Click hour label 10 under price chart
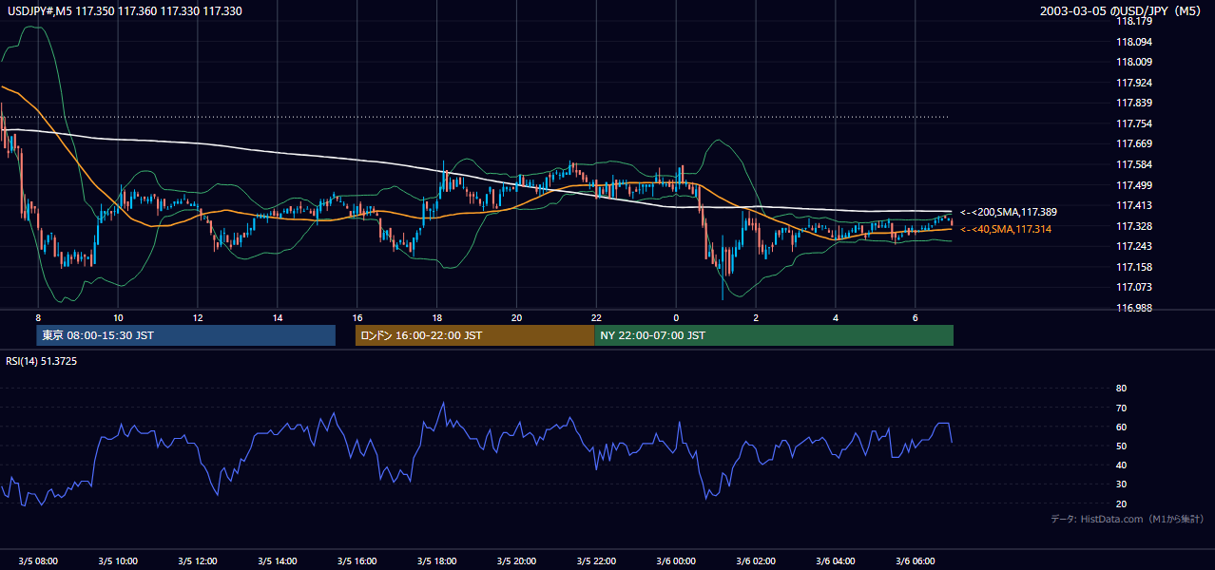 click(118, 317)
